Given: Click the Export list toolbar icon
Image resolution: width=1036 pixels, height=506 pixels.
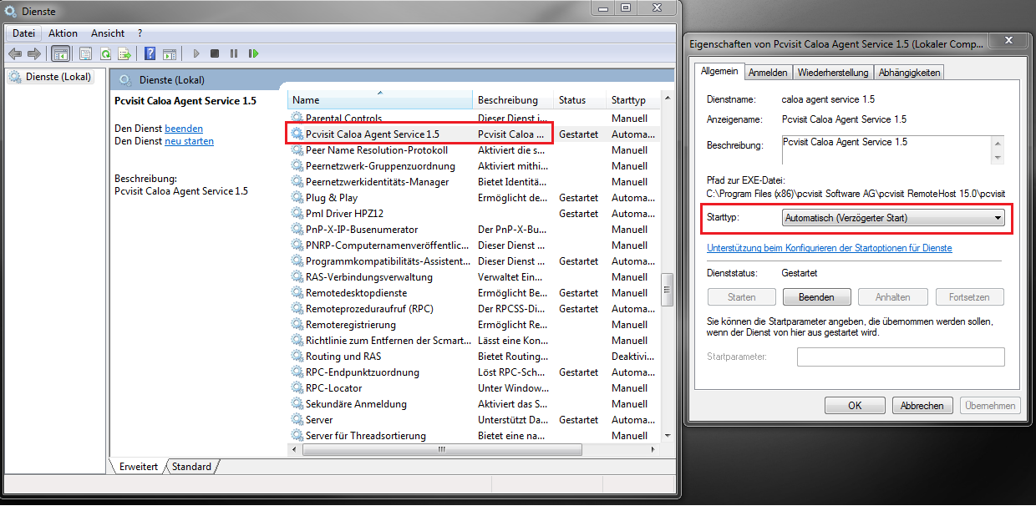Looking at the screenshot, I should pyautogui.click(x=124, y=53).
